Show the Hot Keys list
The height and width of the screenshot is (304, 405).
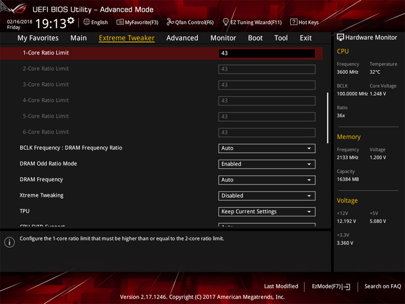304,22
